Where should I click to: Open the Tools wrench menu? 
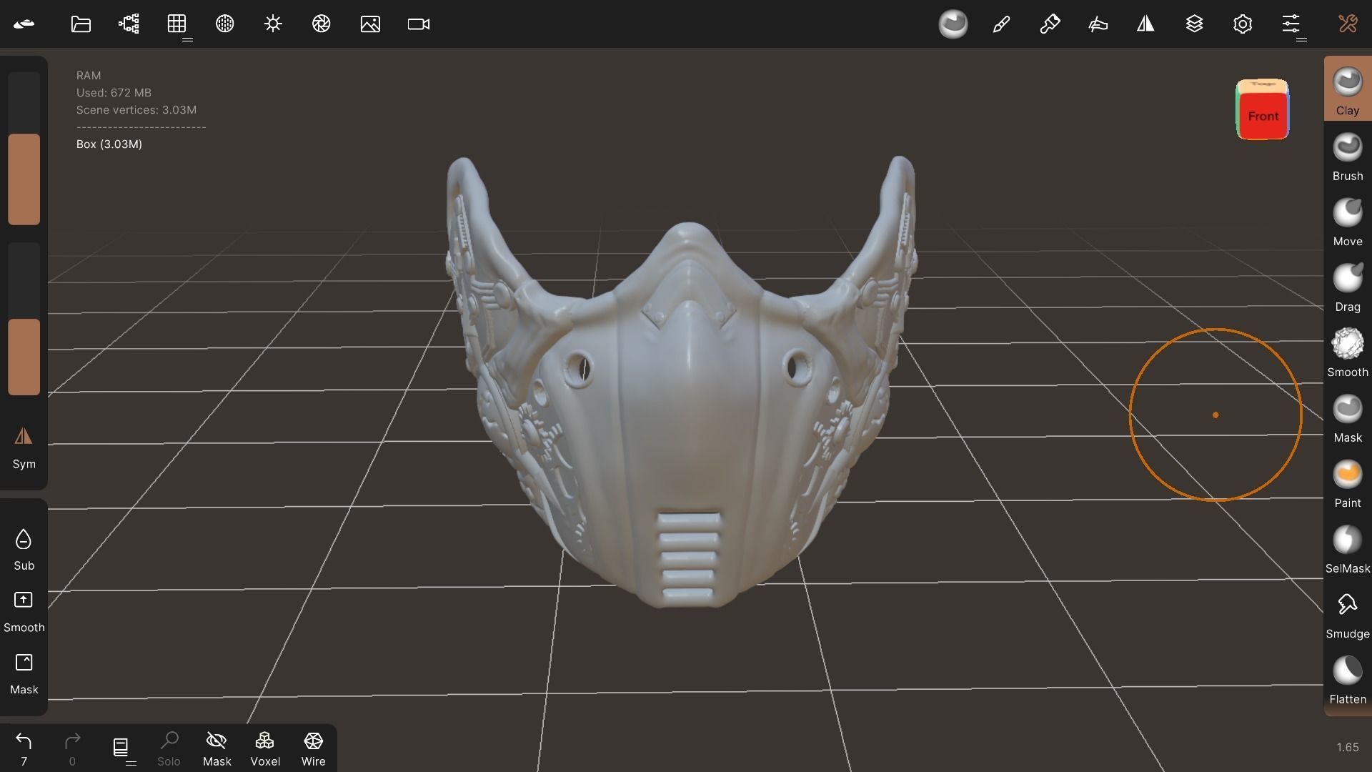click(x=1348, y=24)
